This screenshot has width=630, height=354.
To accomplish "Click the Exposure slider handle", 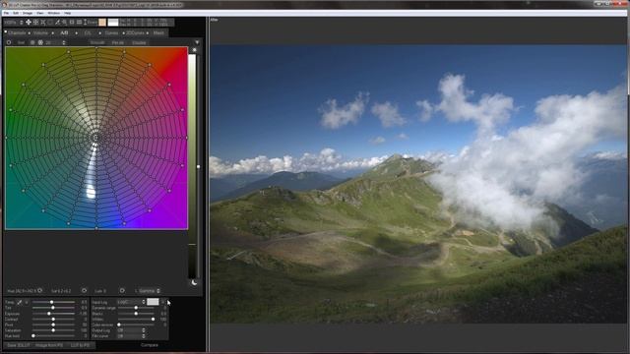I will [49, 314].
